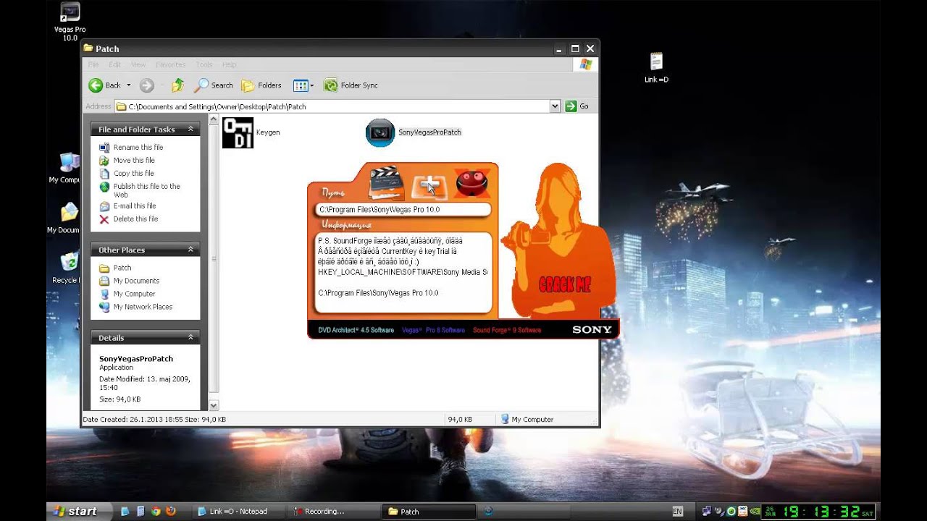Click Rename this file link
This screenshot has height=521, width=927.
point(138,147)
